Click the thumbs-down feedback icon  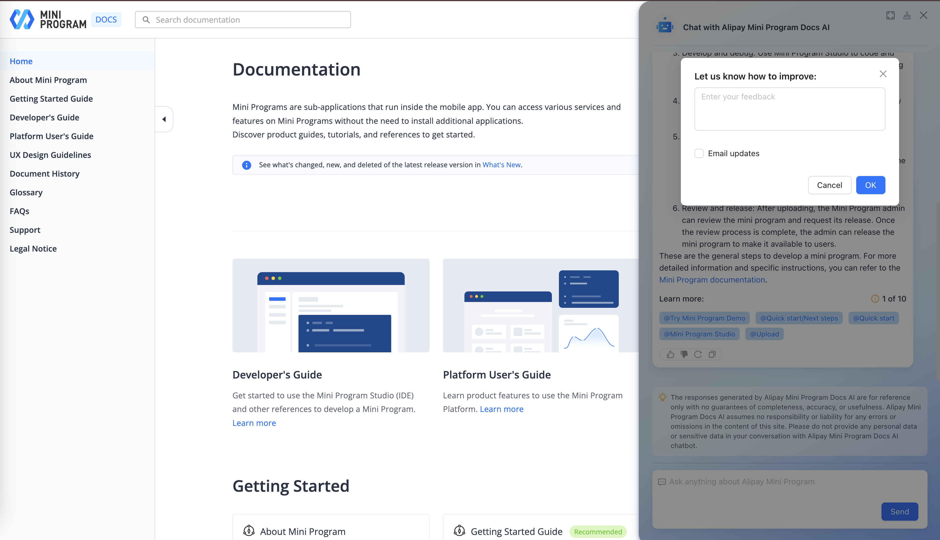tap(684, 355)
